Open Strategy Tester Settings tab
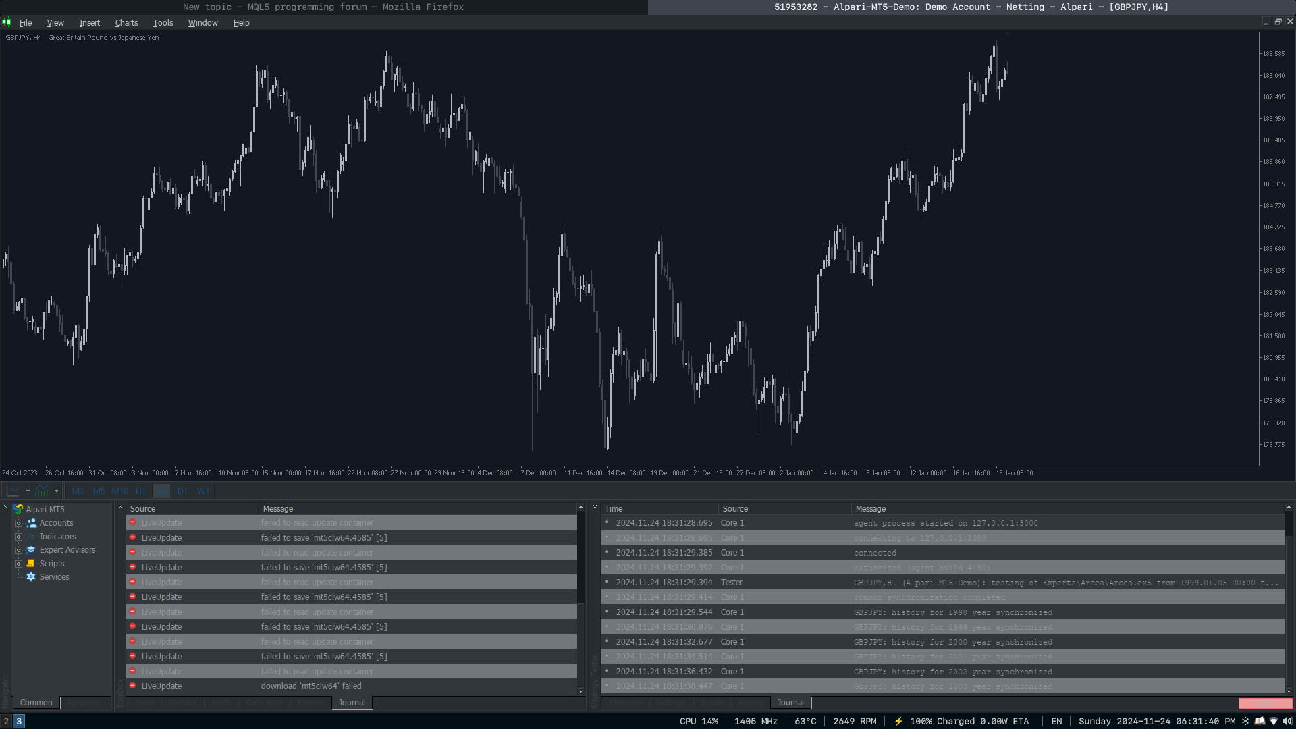Viewport: 1296px width, 729px height. pyautogui.click(x=671, y=703)
